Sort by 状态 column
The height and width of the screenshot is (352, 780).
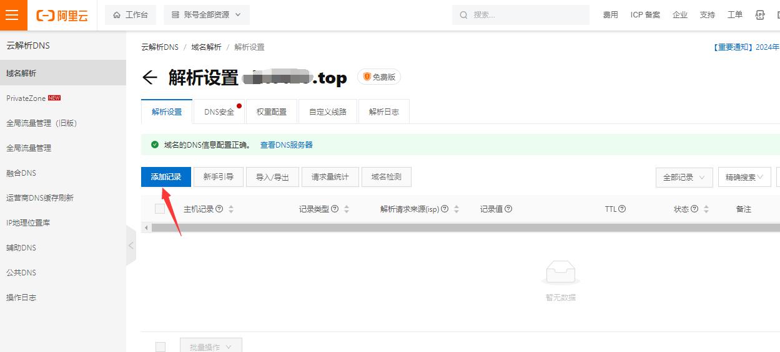706,209
